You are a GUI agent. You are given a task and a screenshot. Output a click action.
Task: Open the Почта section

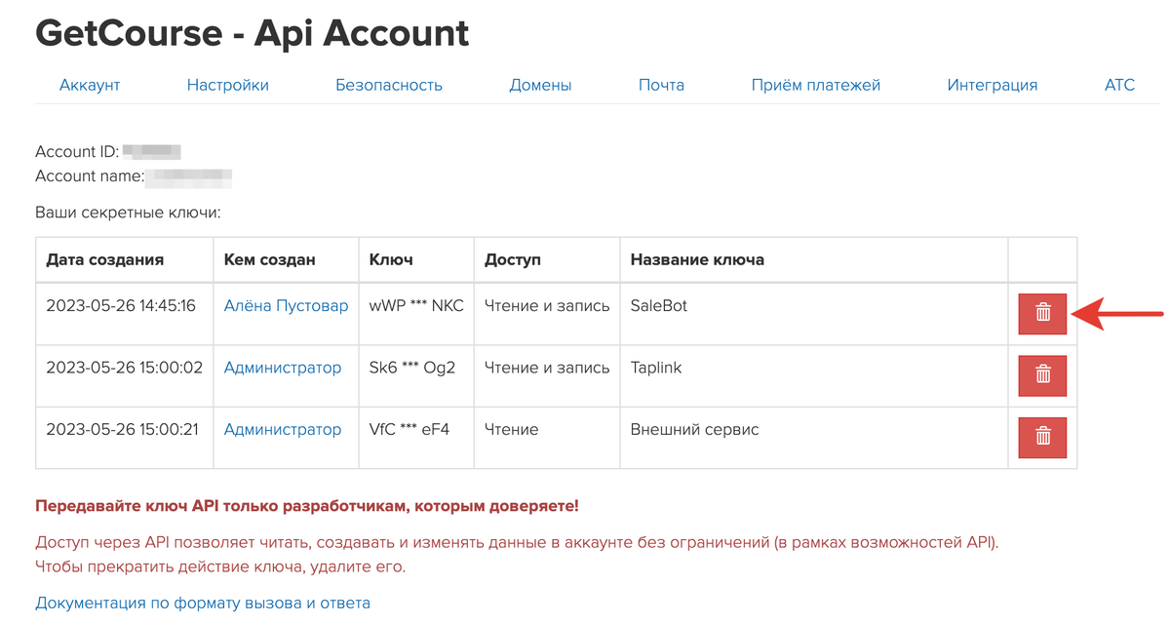[662, 85]
